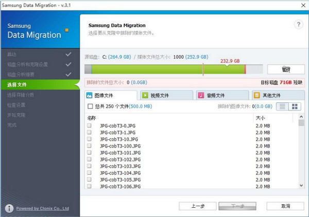Select the 开始克隆 step in sidebar
309x217 pixels.
point(16,115)
